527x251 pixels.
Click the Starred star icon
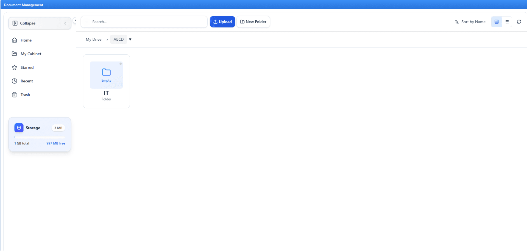pyautogui.click(x=15, y=67)
